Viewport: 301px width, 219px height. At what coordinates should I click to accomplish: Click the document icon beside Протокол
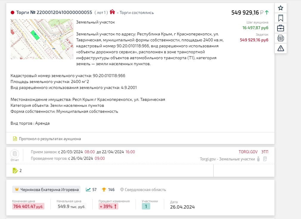pyautogui.click(x=15, y=139)
